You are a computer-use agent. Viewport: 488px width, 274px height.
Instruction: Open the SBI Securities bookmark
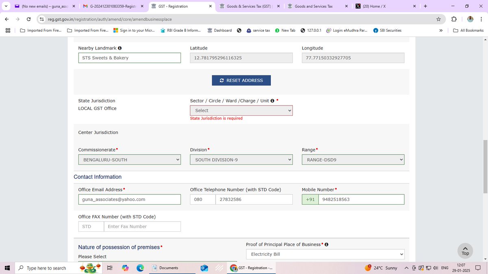387,30
